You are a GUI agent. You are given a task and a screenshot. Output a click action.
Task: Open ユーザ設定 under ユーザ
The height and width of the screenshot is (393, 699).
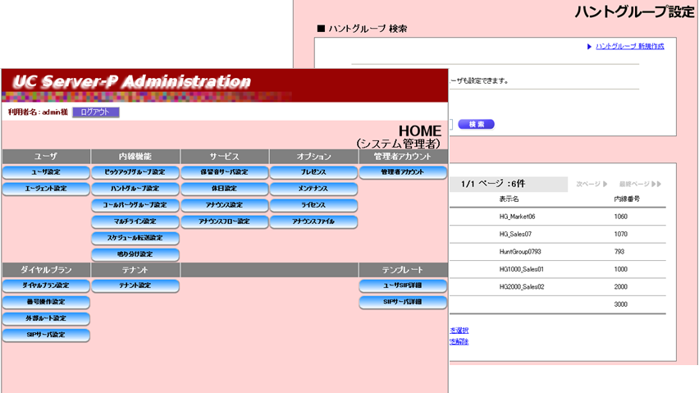(46, 172)
